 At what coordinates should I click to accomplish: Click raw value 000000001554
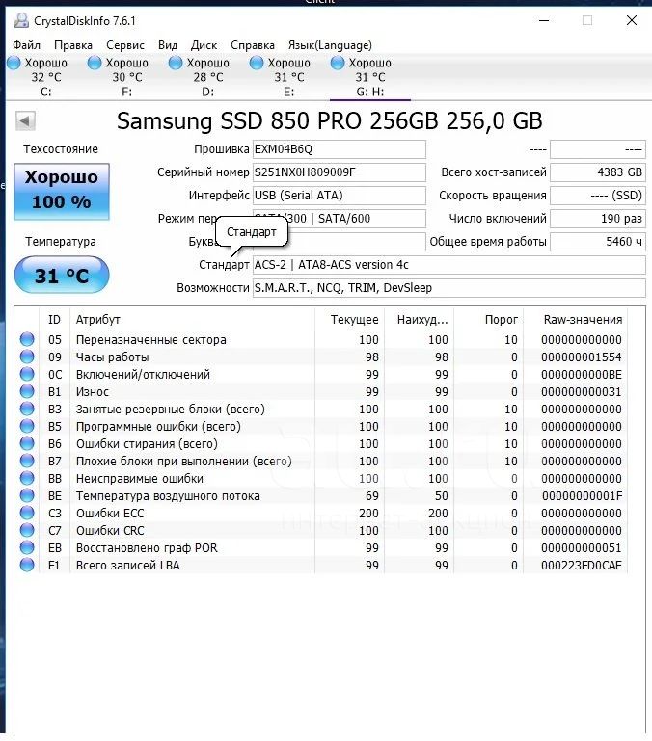[x=582, y=357]
